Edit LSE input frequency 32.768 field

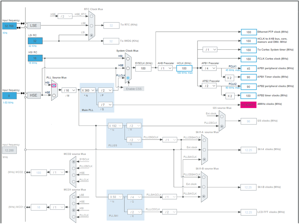[x=9, y=26]
